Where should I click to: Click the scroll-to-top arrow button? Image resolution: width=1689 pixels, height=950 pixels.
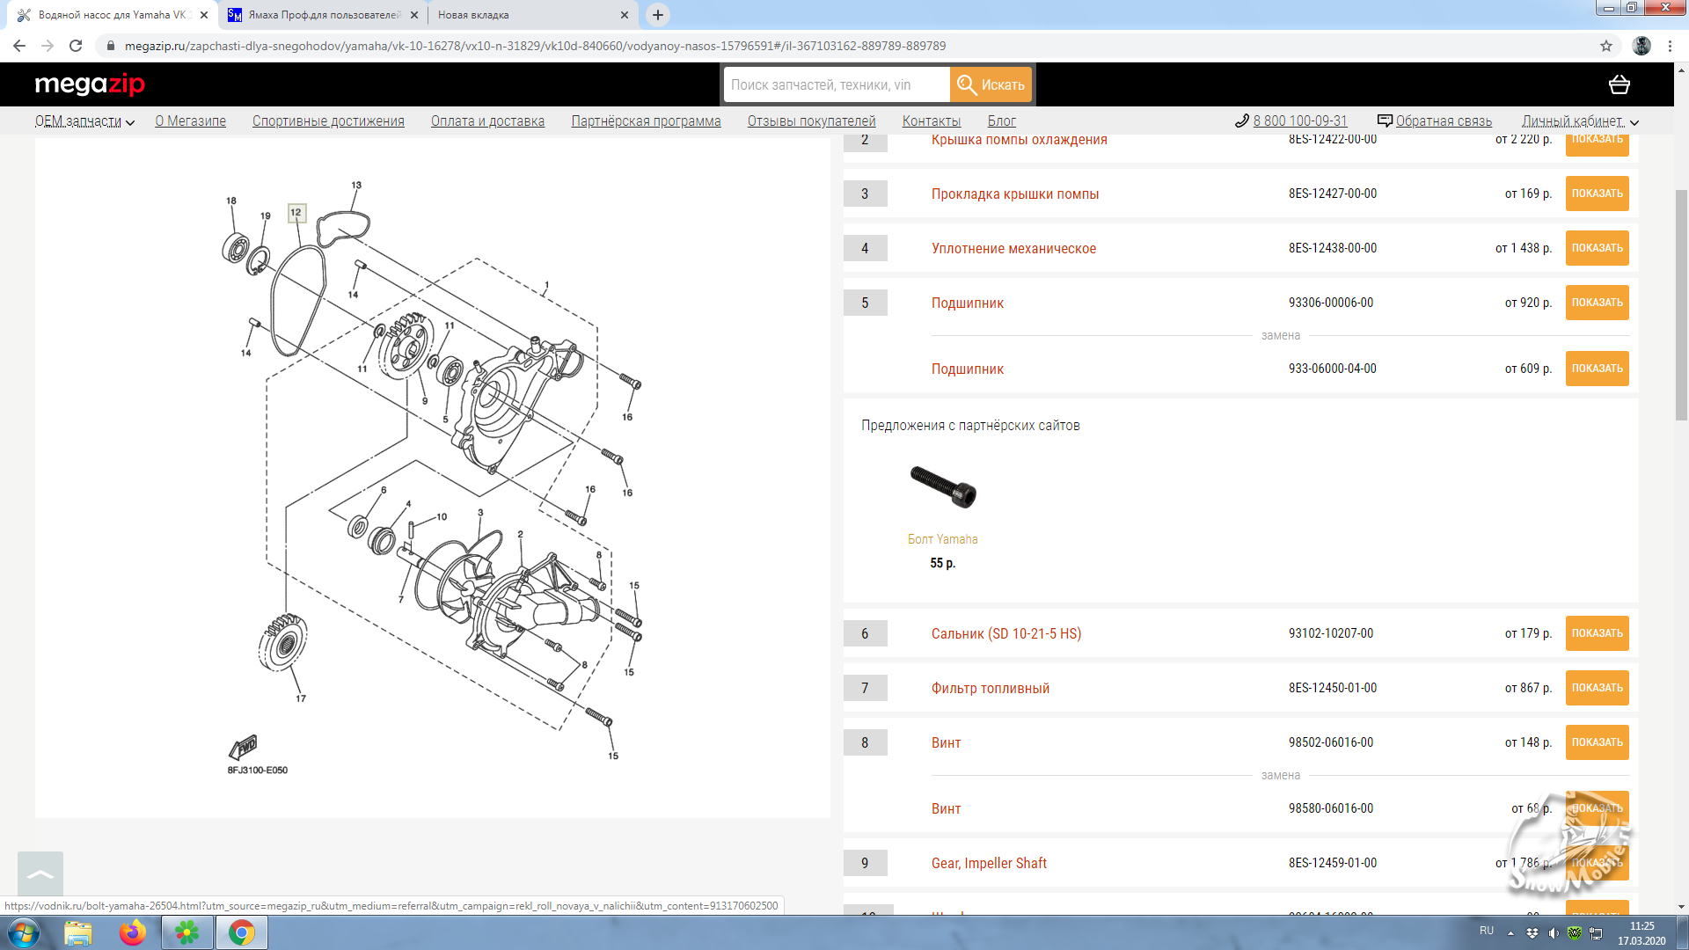point(40,874)
